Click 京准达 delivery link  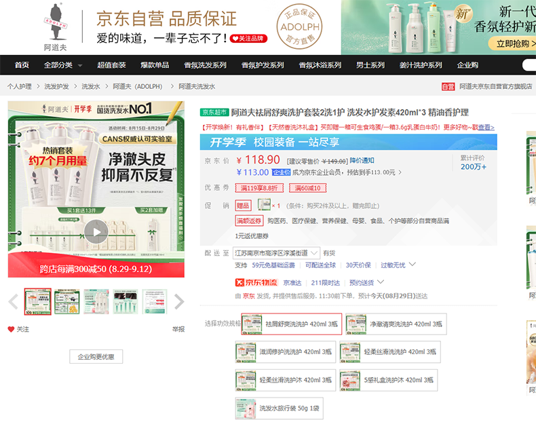[292, 283]
